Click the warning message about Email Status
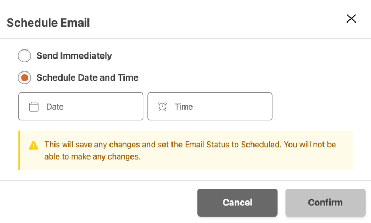 190,150
